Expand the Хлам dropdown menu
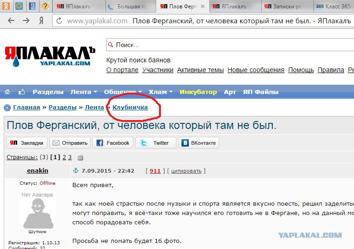This screenshot has width=354, height=249. (x=160, y=92)
